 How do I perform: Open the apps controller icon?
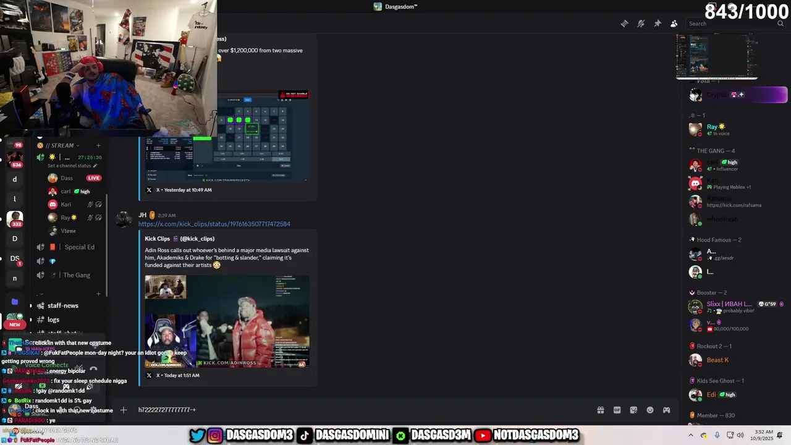click(x=667, y=410)
